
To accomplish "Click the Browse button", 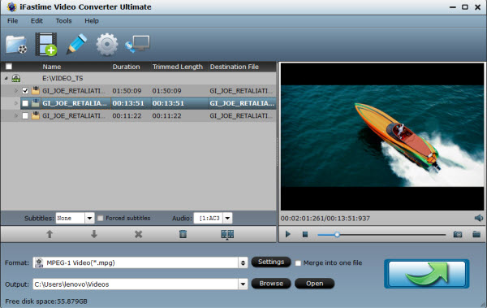I will (271, 284).
